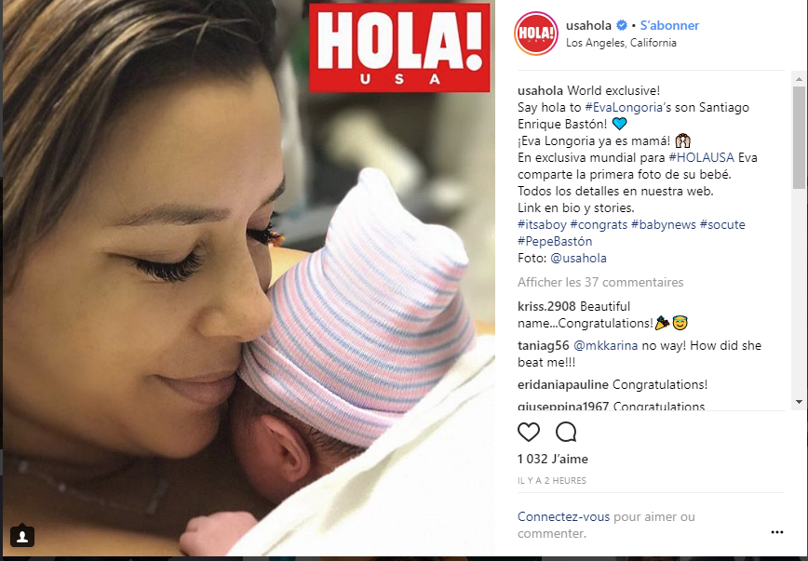Open the three-dot more options menu
This screenshot has height=561, width=808.
(777, 532)
